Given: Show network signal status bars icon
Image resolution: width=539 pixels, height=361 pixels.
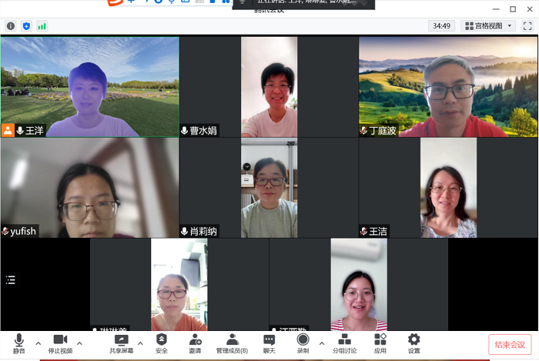Looking at the screenshot, I should click(x=42, y=26).
